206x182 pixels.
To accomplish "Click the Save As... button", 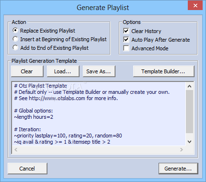I will (99, 71).
